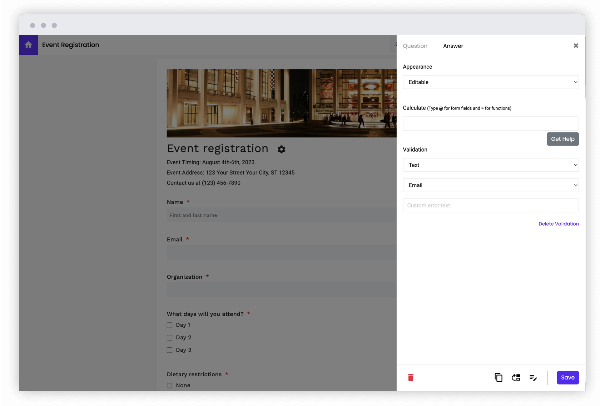
Task: Click the Event Registration header title
Action: 70,44
